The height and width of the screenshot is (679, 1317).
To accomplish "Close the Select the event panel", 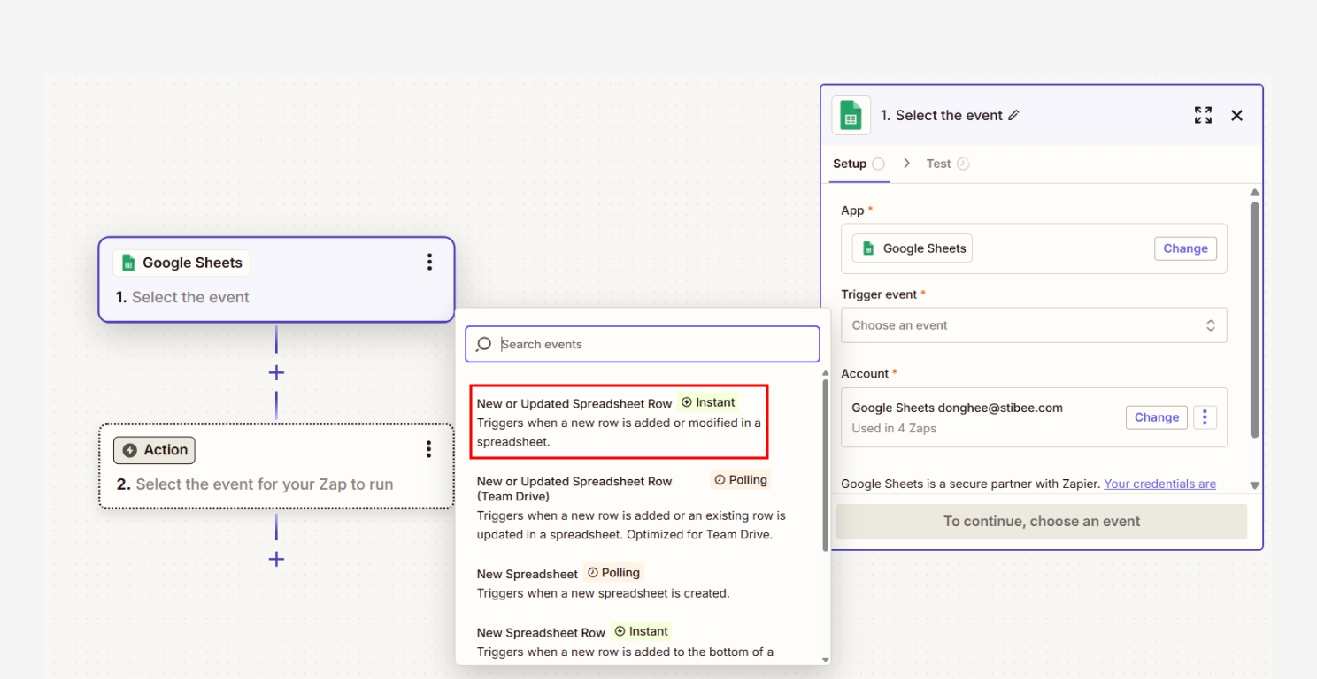I will point(1237,115).
